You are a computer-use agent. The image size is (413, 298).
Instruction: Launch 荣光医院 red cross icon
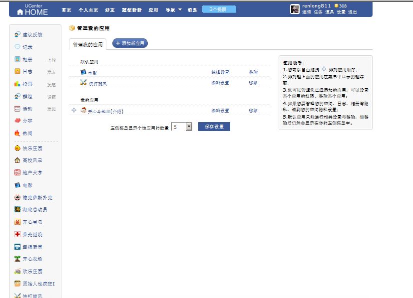17,234
